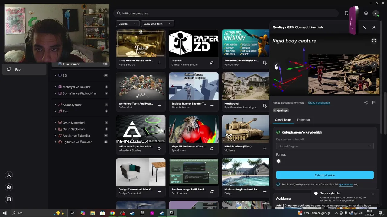Focus the Kütüphanemde ara search field

point(226,13)
